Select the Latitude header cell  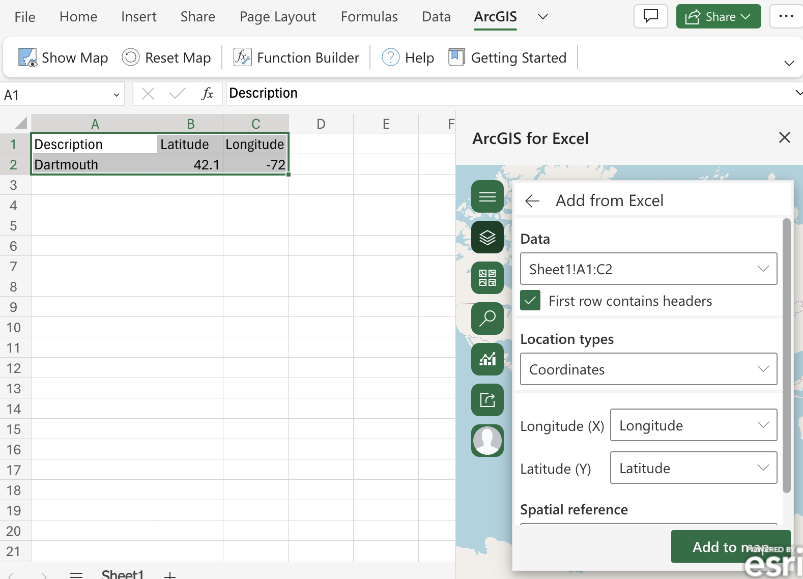click(190, 144)
